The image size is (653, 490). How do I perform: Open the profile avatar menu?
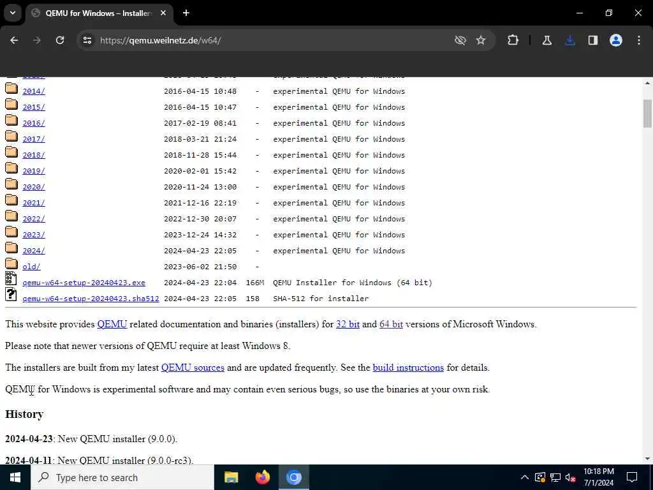click(x=616, y=40)
